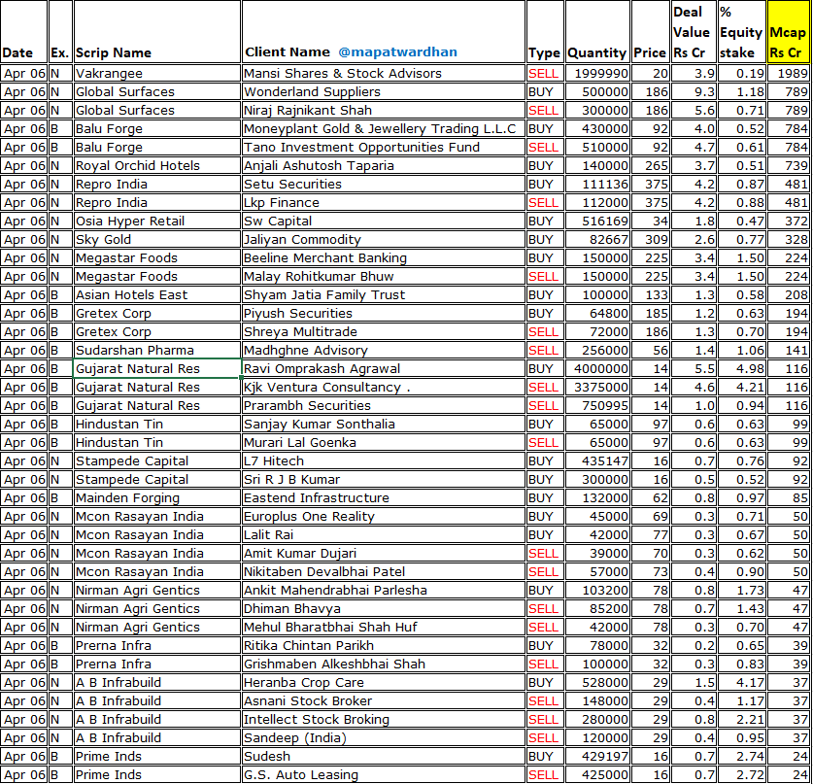
Task: Select Kjk Ventura Consultancy cell
Action: [x=383, y=388]
